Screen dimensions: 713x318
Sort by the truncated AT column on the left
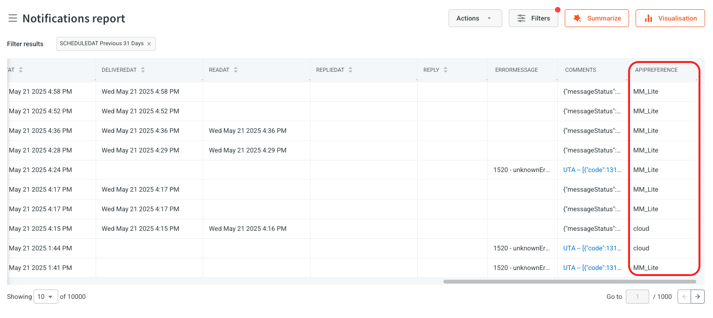(x=21, y=70)
